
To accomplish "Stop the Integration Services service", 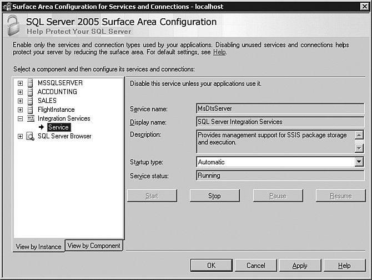I will tap(214, 195).
